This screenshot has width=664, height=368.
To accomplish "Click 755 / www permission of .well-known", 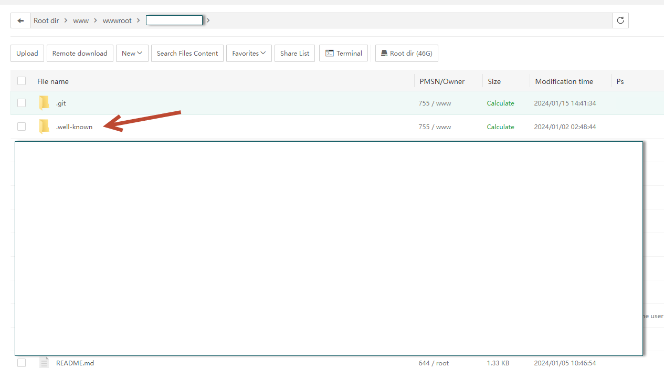I will click(435, 127).
